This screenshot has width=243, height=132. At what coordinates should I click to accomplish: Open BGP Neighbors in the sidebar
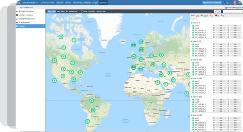[x=24, y=22]
